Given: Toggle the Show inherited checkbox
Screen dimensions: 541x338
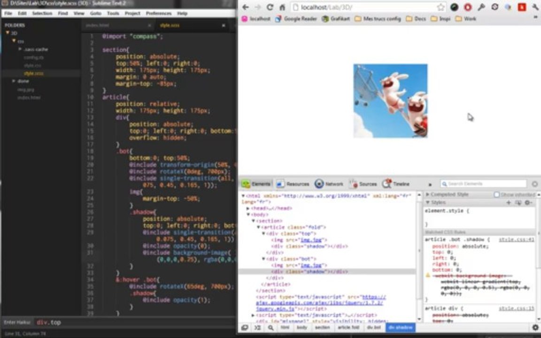Looking at the screenshot, I should pyautogui.click(x=497, y=195).
